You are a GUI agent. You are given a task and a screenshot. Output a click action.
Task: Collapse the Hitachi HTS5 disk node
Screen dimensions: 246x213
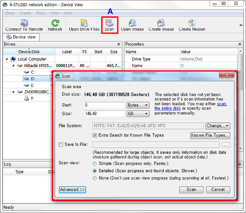[x=13, y=65]
